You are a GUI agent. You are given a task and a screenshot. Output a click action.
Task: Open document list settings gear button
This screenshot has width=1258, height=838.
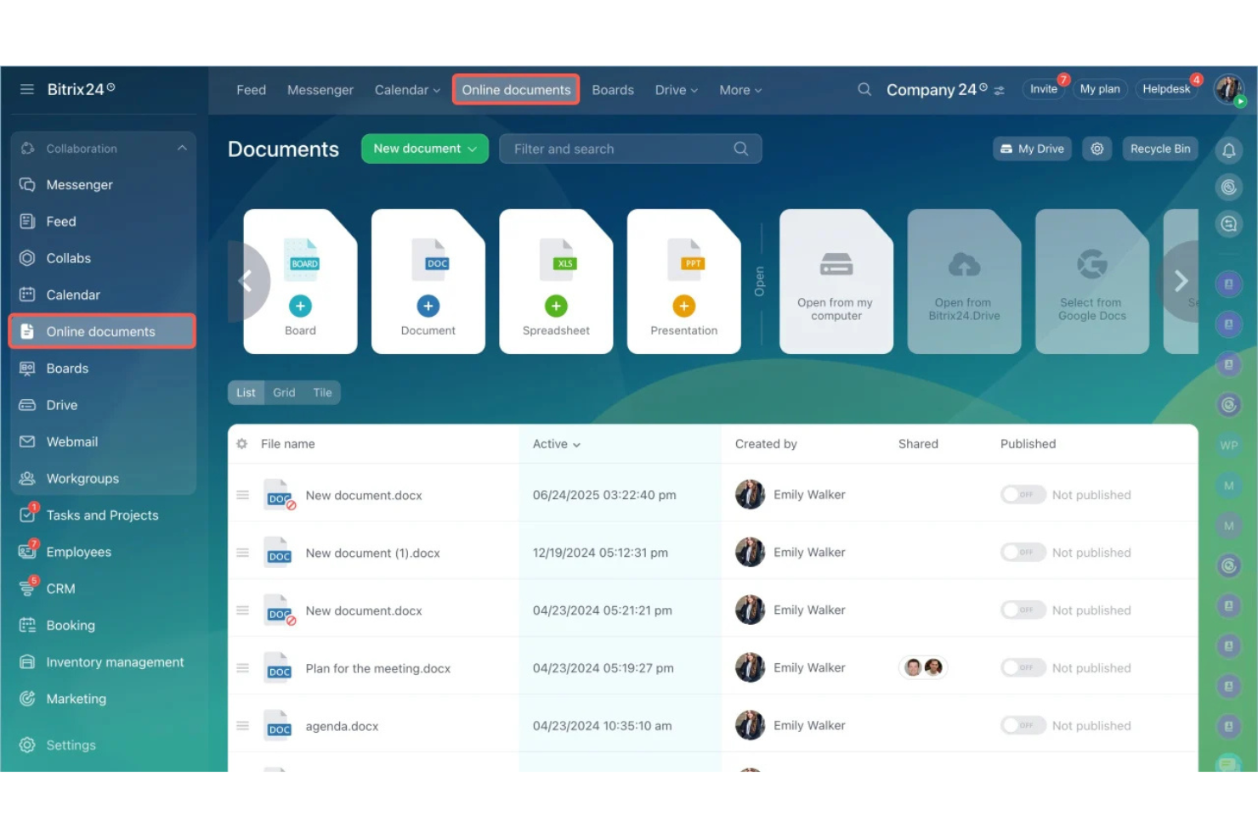(1097, 149)
